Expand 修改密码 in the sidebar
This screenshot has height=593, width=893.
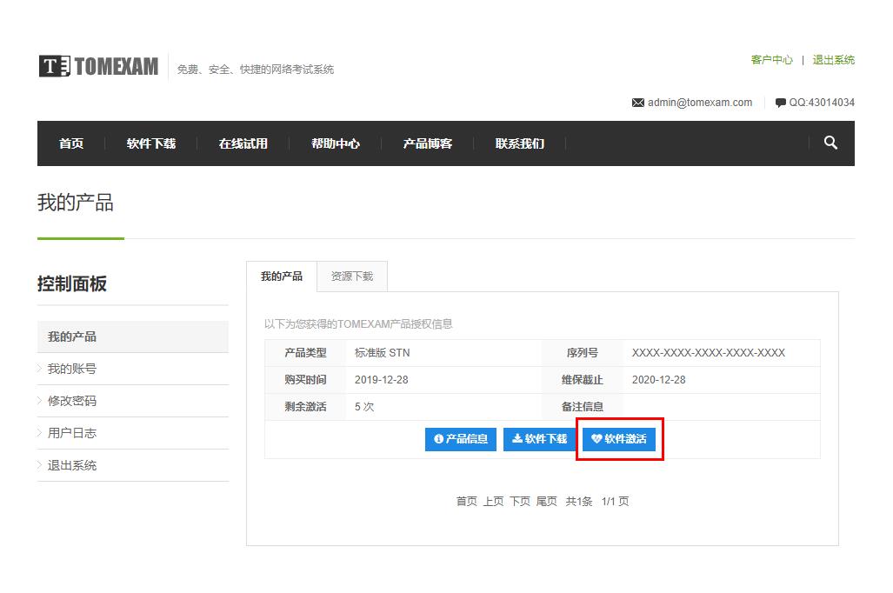coord(72,401)
